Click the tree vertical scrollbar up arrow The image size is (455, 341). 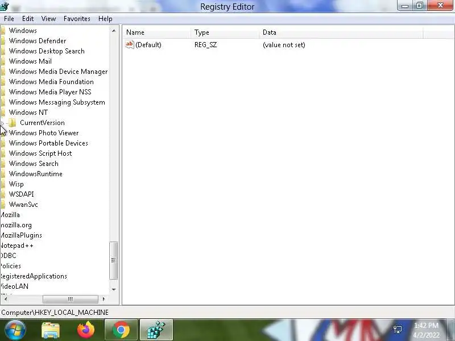114,31
